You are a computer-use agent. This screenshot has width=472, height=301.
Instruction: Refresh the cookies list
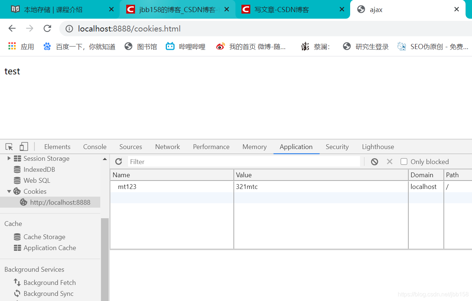pos(119,161)
